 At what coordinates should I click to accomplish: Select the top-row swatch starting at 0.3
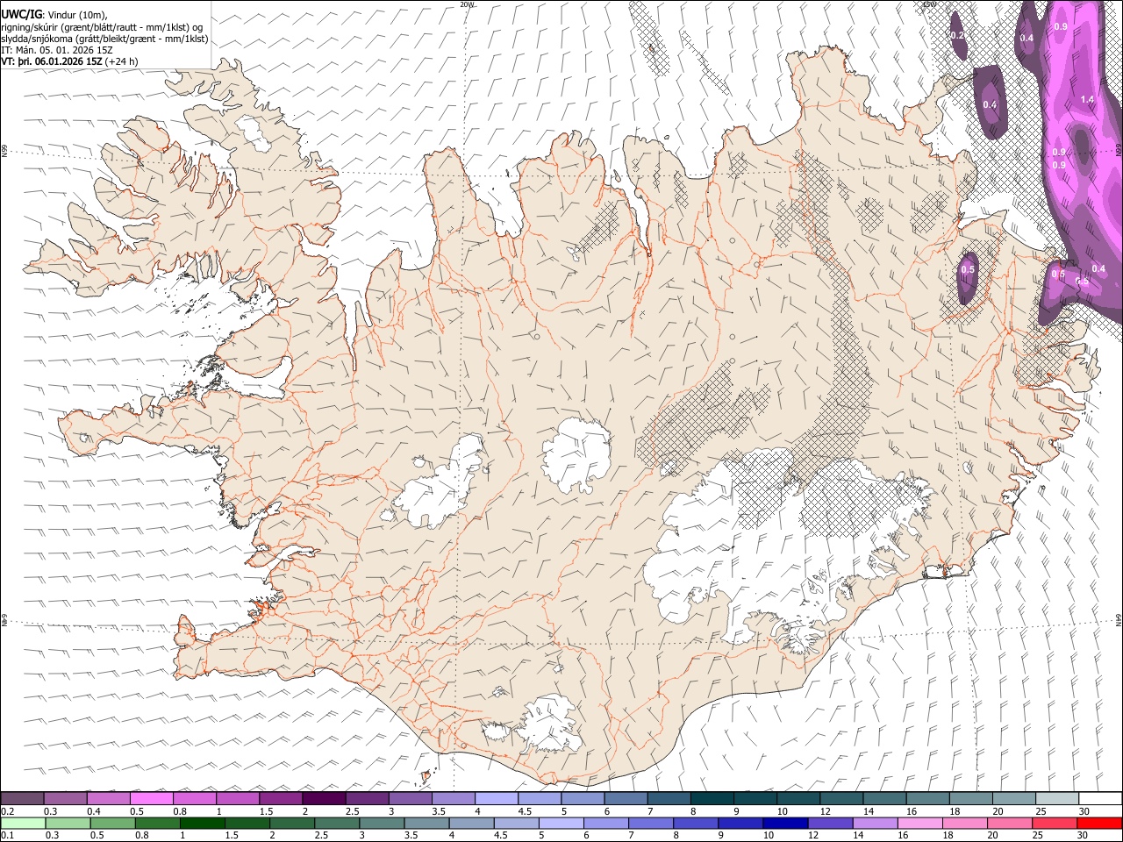[65, 799]
